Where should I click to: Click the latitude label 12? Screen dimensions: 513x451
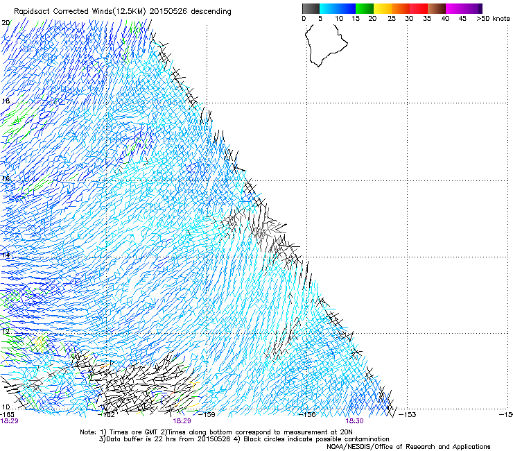tap(6, 331)
